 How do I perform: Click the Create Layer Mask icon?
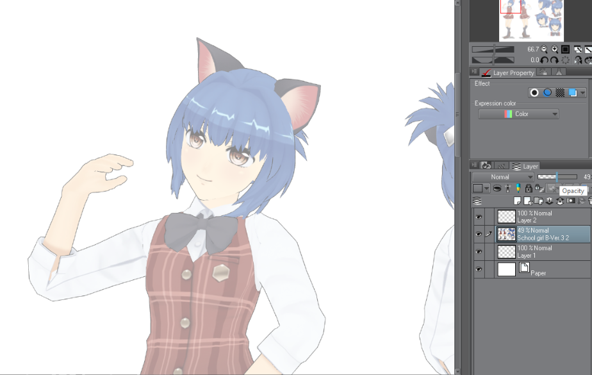coord(570,201)
